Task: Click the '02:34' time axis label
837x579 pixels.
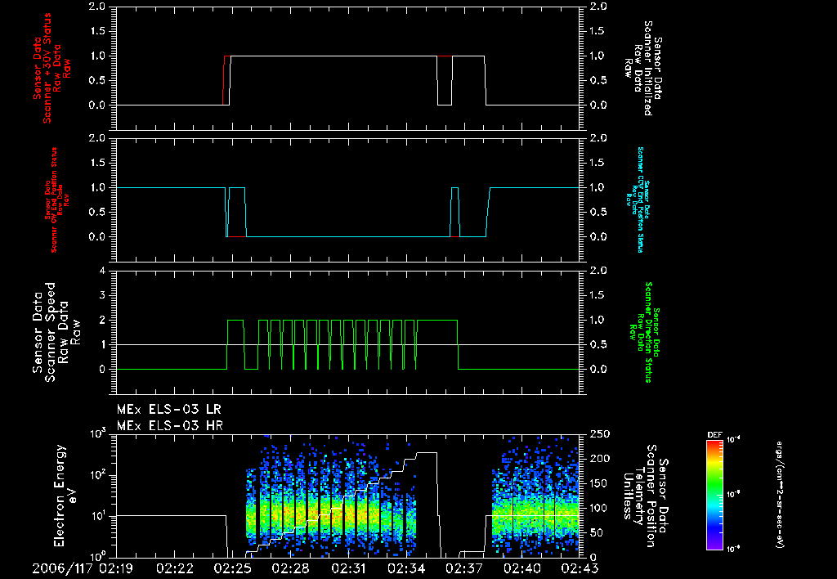Action: 406,568
